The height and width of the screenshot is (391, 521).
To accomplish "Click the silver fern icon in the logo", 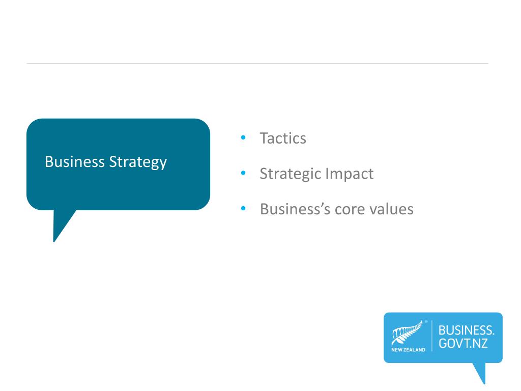I will point(407,333).
